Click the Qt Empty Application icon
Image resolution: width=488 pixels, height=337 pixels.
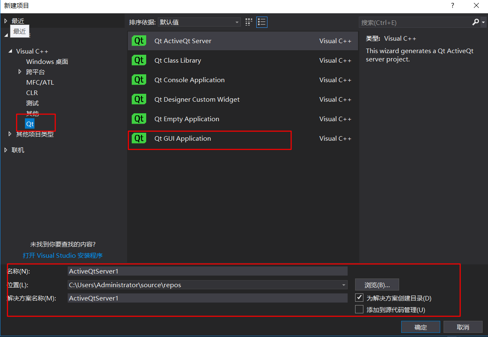pos(139,119)
